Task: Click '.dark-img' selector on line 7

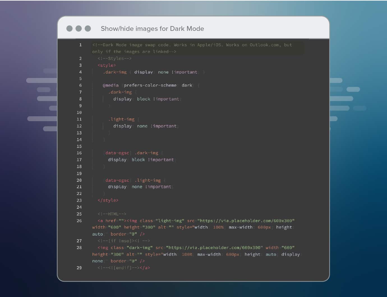Action: tap(120, 92)
